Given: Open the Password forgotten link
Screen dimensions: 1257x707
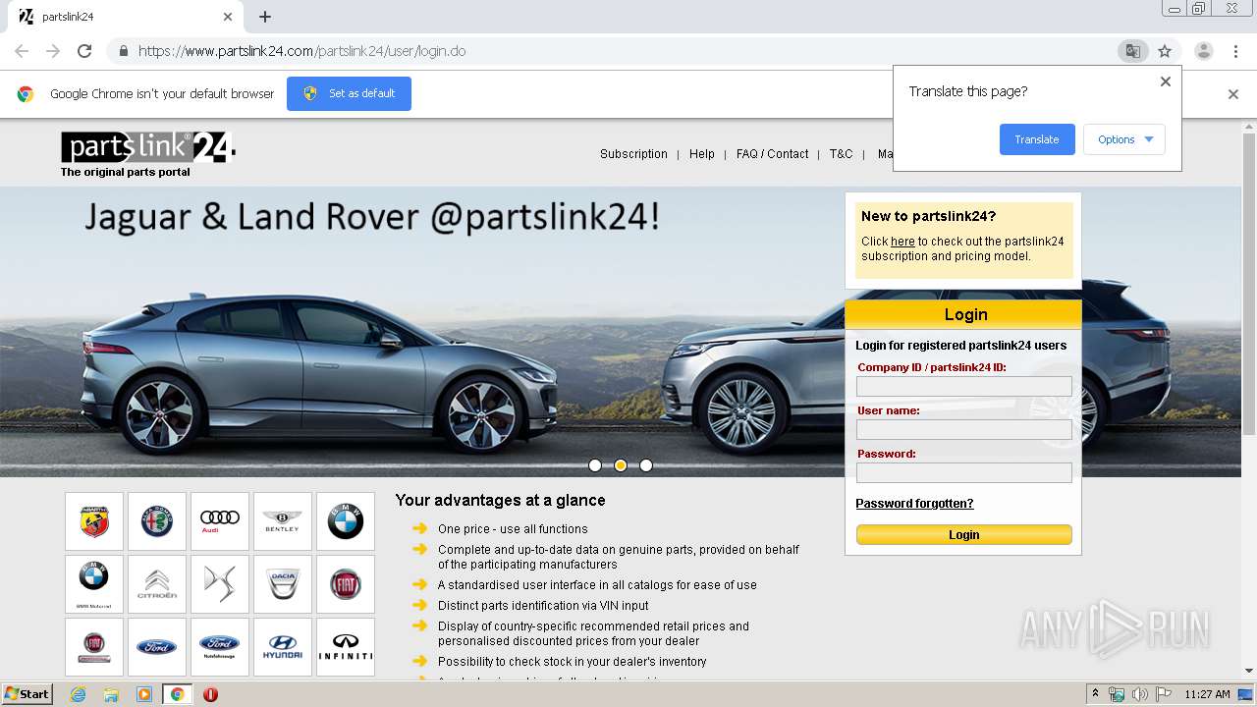Looking at the screenshot, I should tap(914, 504).
